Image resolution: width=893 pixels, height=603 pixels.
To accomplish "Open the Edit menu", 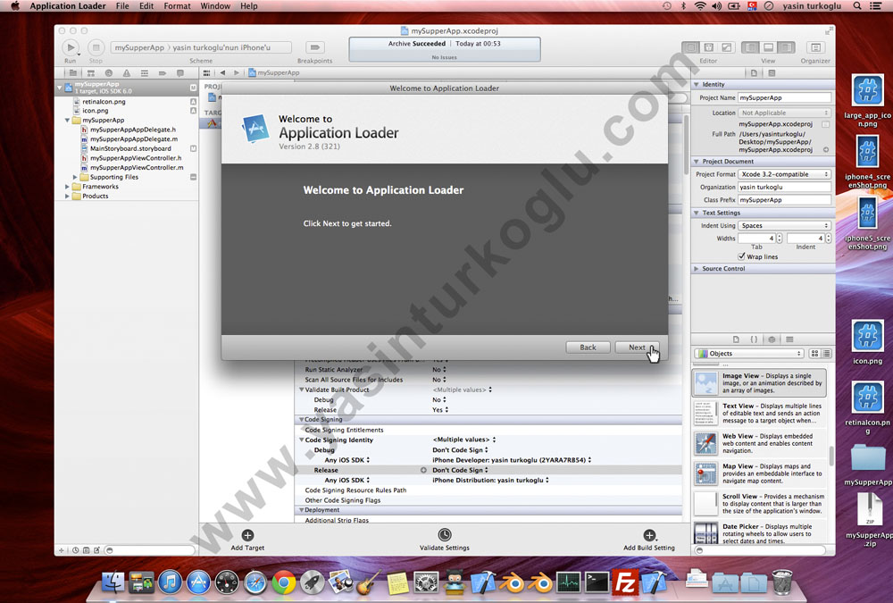I will click(146, 5).
